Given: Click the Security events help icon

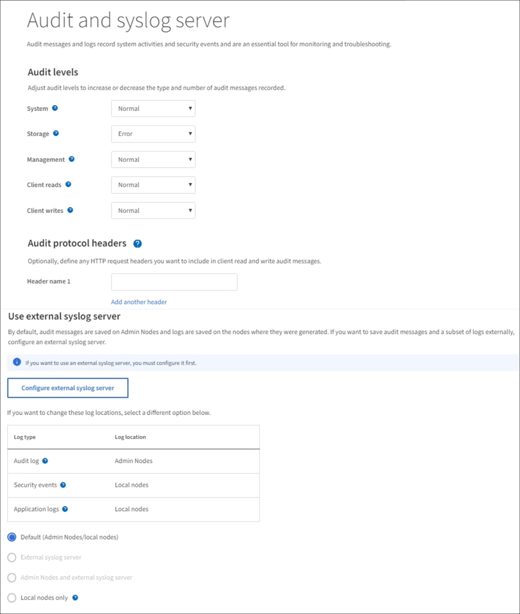Looking at the screenshot, I should click(63, 485).
